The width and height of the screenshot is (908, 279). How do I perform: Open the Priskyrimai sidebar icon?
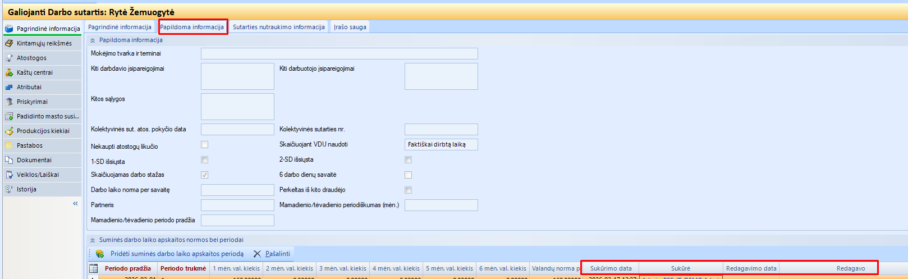9,102
